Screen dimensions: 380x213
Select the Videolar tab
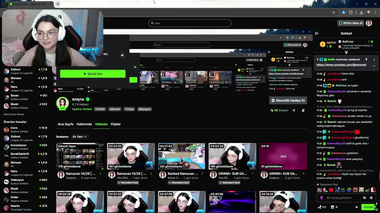[x=101, y=124]
